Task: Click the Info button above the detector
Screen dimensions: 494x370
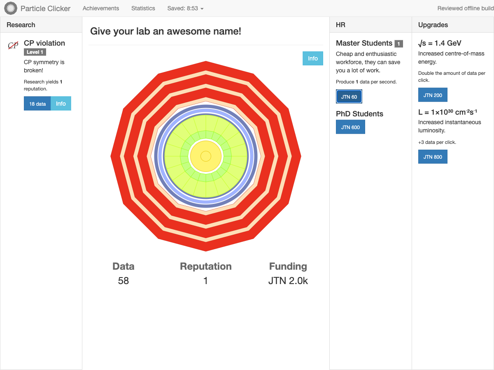Action: point(313,58)
